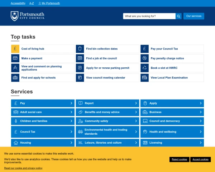The image size is (215, 172).
Task: Open the A-Z index link in top bar
Action: pos(32,3)
